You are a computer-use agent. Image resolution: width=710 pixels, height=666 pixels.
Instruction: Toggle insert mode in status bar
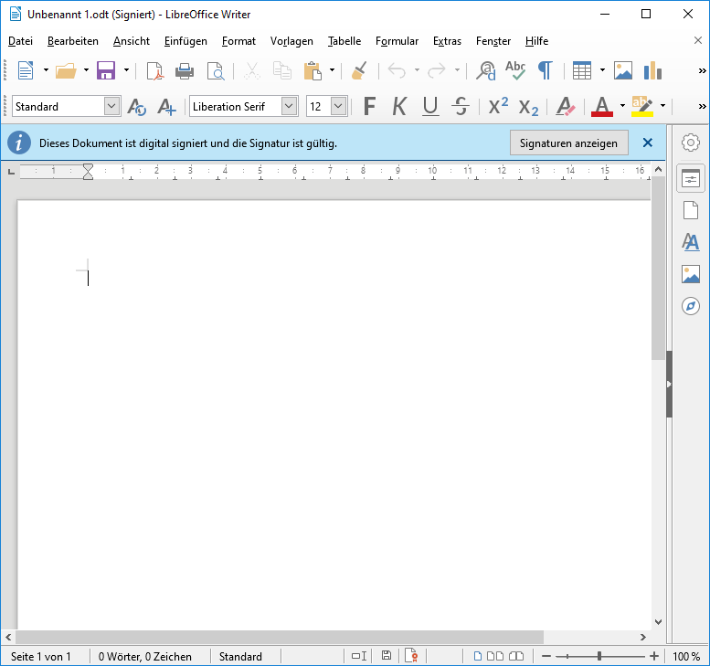coord(359,656)
